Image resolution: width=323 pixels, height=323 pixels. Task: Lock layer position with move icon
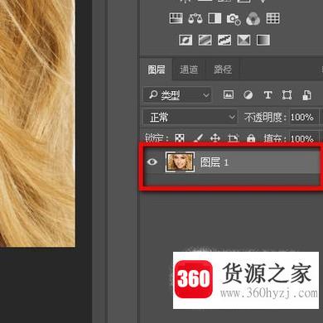tap(215, 138)
